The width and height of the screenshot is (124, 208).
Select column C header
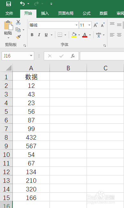pos(105,68)
